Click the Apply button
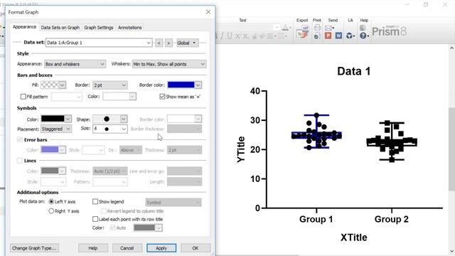The image size is (455, 256). click(x=161, y=248)
